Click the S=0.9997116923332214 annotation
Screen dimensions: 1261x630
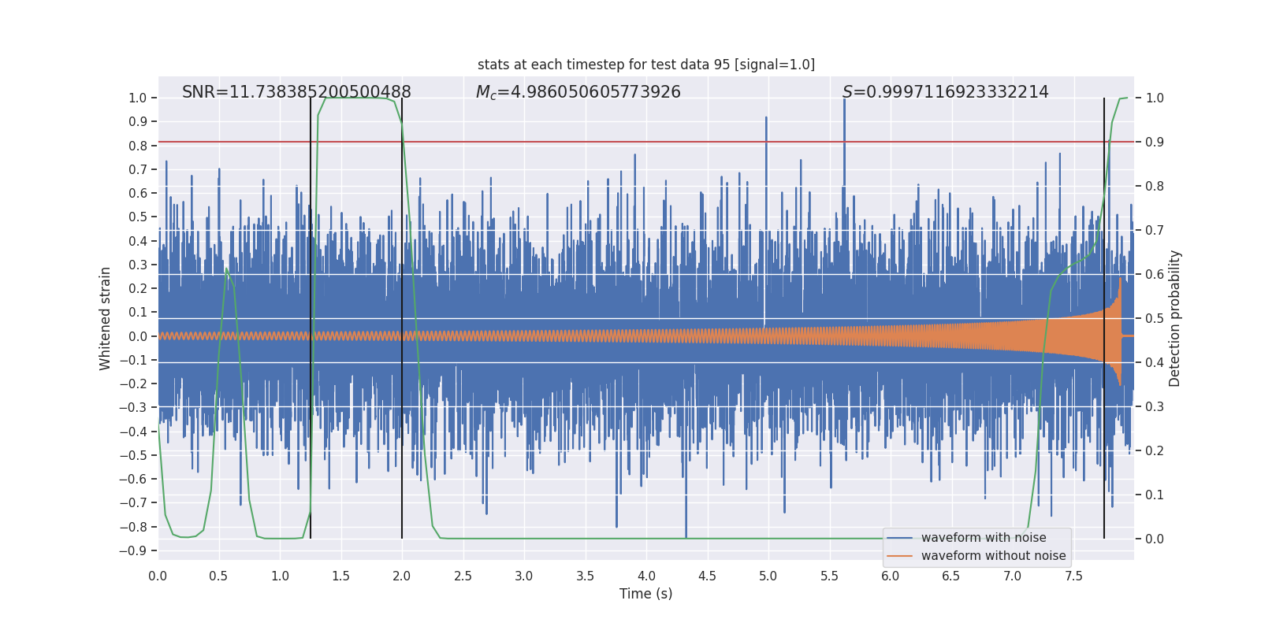pyautogui.click(x=945, y=92)
